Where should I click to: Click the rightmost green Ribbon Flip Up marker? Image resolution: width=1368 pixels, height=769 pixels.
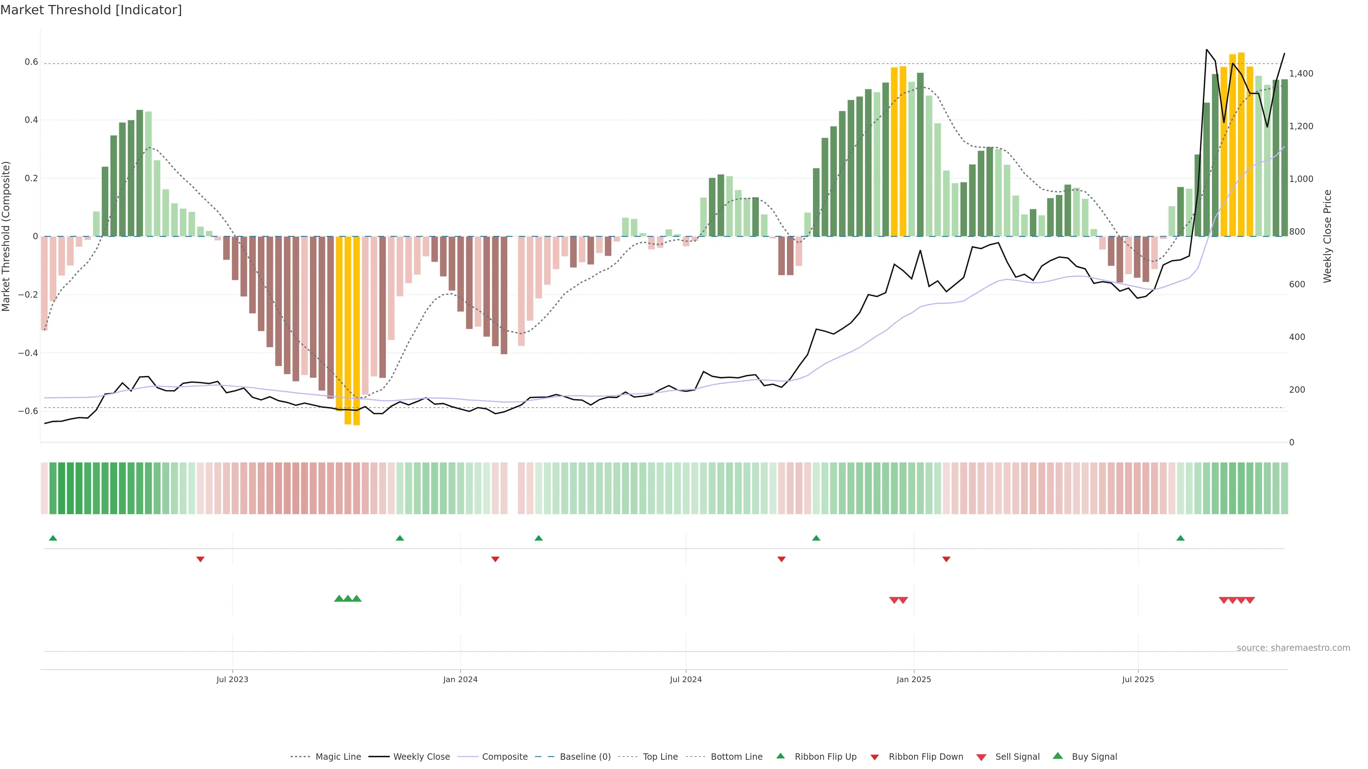pos(1181,538)
